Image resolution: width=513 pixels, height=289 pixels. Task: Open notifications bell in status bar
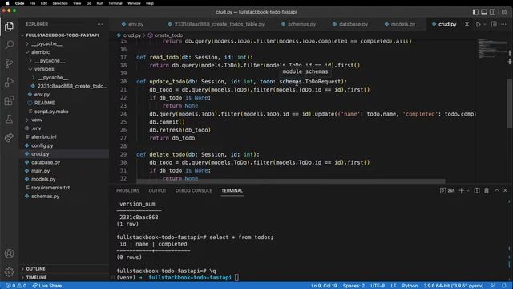point(504,286)
